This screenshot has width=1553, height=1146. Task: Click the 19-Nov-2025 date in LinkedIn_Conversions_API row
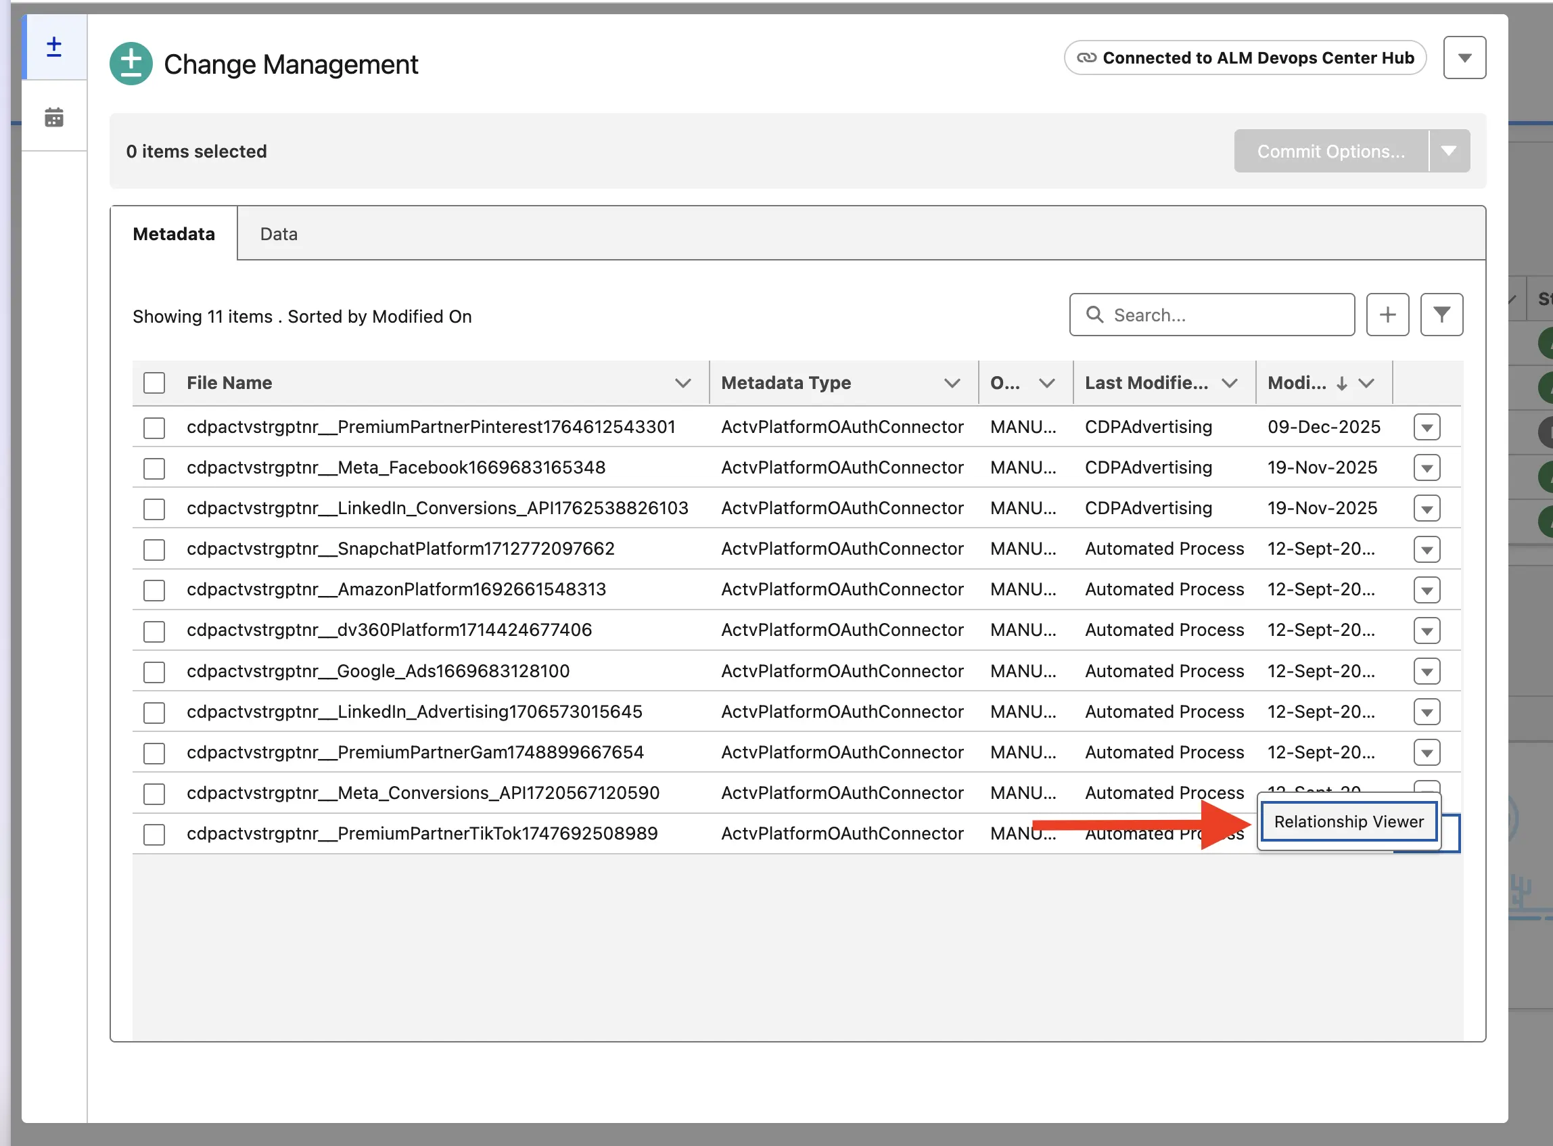1322,508
